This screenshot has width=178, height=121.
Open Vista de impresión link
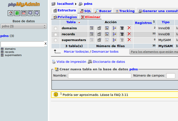tap(71, 62)
